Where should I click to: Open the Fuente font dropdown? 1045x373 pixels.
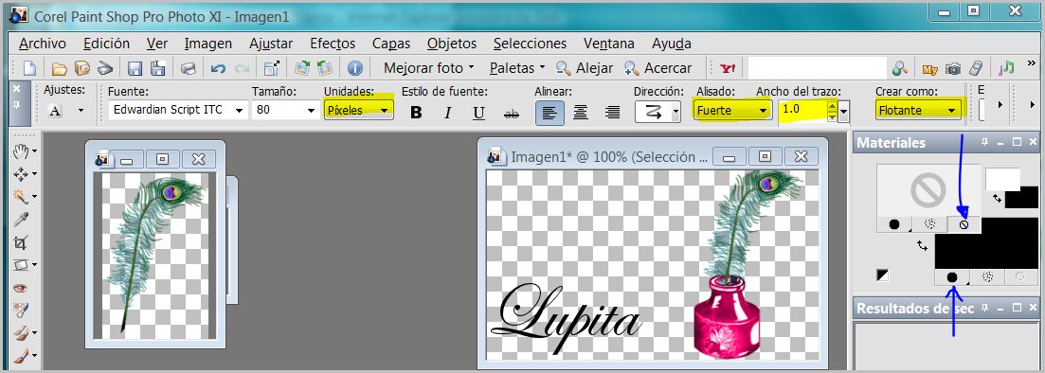coord(240,111)
